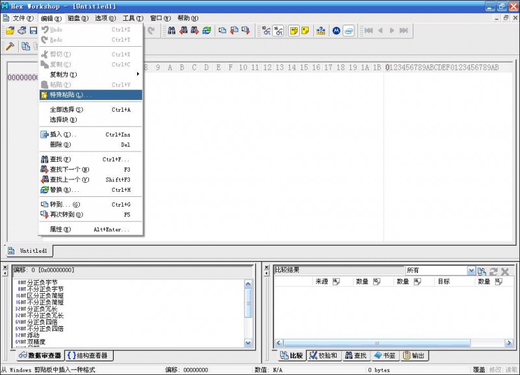Select the 8BIT 分正负字节 row
This screenshot has width=520, height=375.
pos(36,283)
